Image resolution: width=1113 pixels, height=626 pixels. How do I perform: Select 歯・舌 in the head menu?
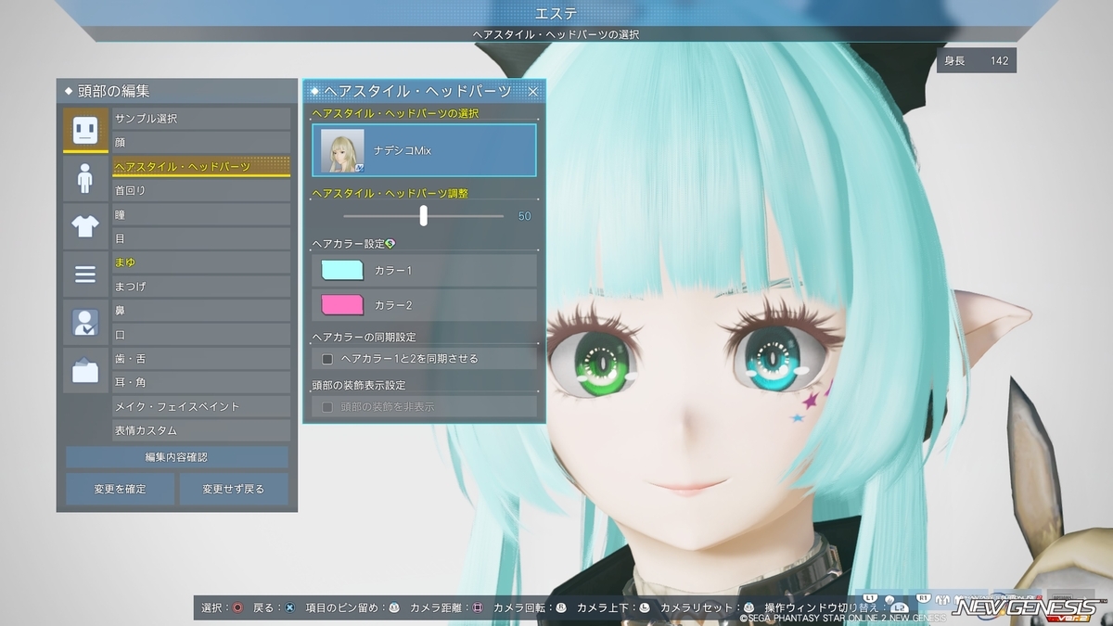(201, 359)
